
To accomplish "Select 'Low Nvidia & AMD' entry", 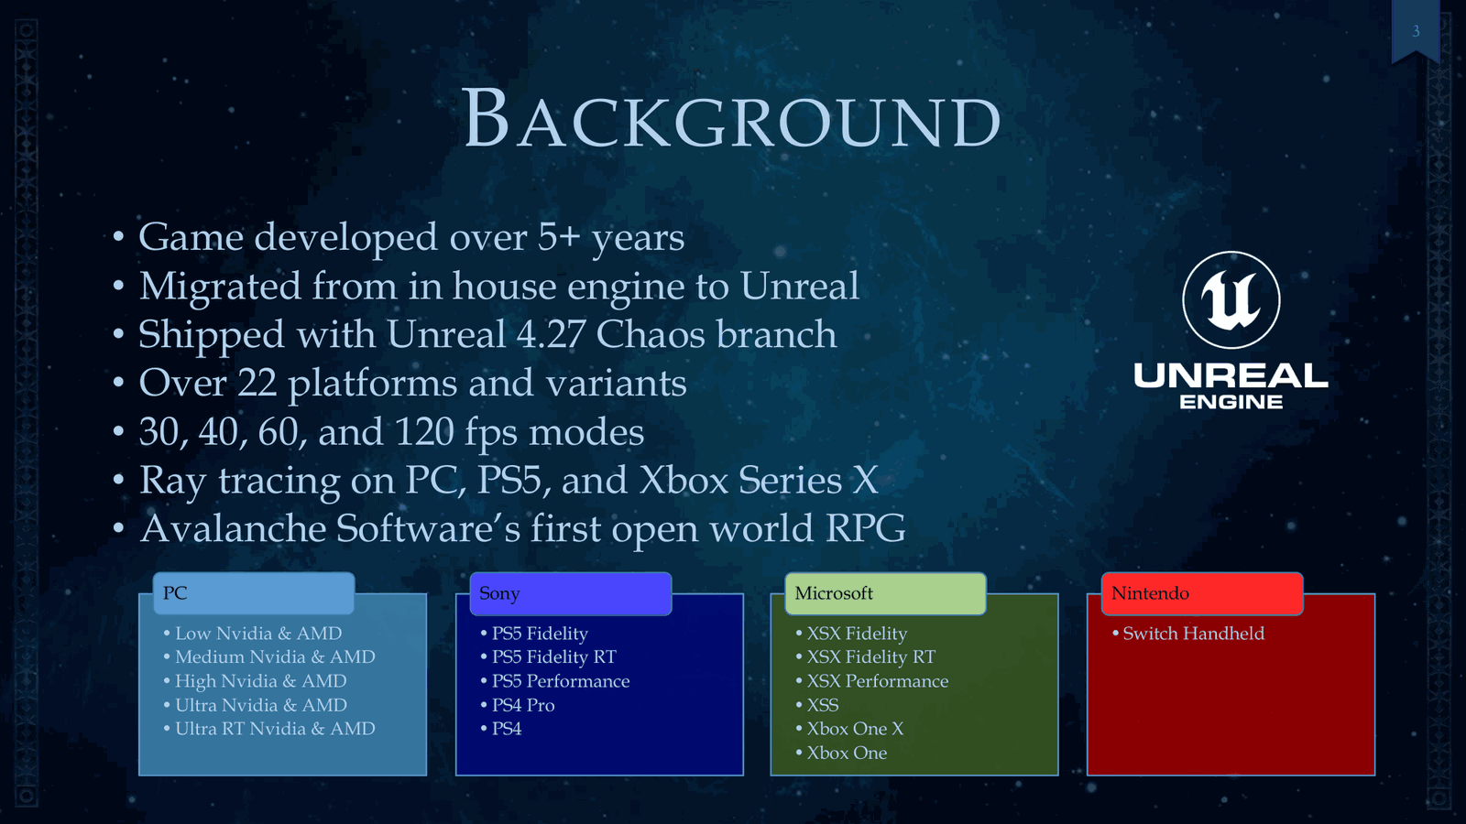I will click(x=258, y=634).
